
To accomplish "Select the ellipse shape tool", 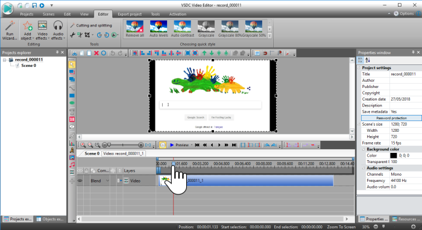I will (x=72, y=103).
